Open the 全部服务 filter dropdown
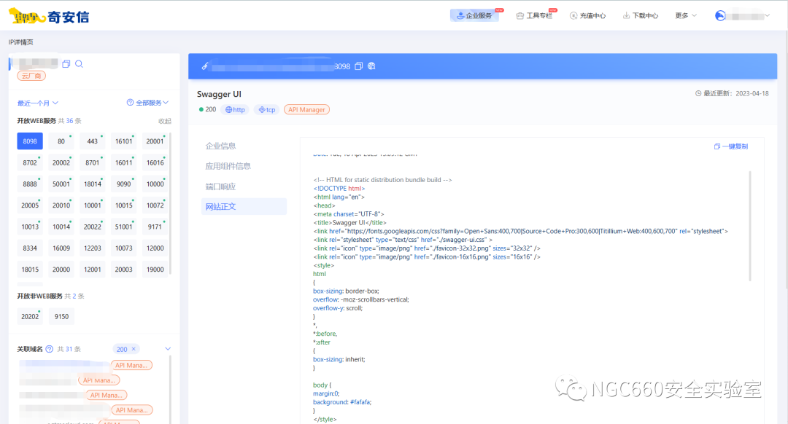This screenshot has width=788, height=424. click(x=151, y=103)
